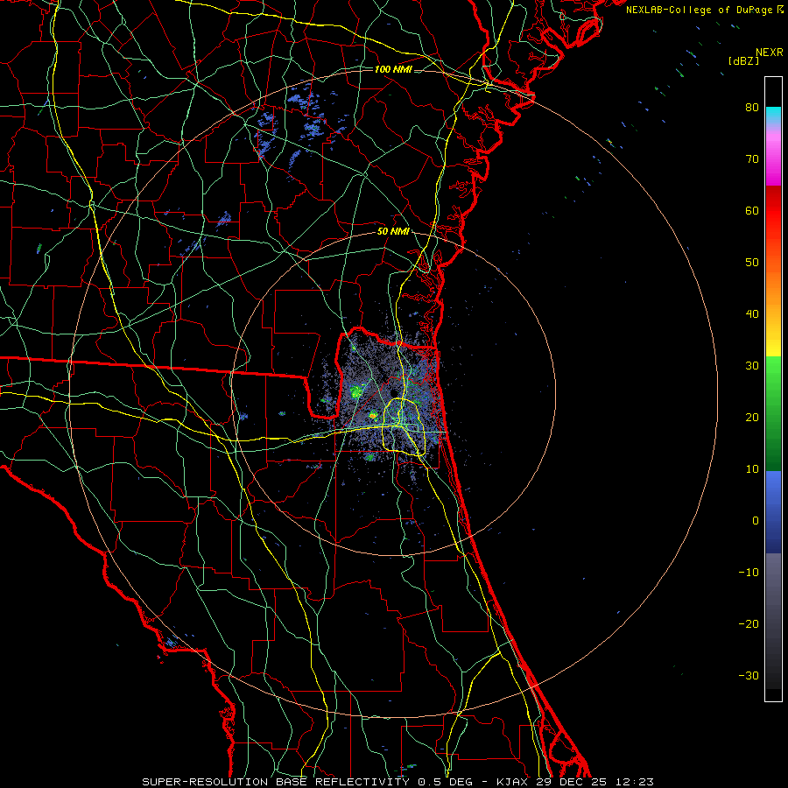Click the 70 dBZ scale value
788x788 pixels.
[752, 158]
